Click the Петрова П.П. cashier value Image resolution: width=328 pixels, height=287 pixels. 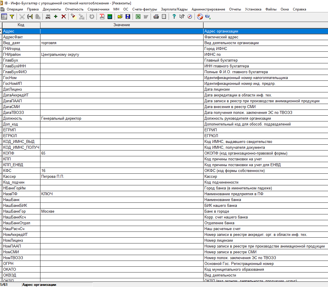tap(122, 176)
